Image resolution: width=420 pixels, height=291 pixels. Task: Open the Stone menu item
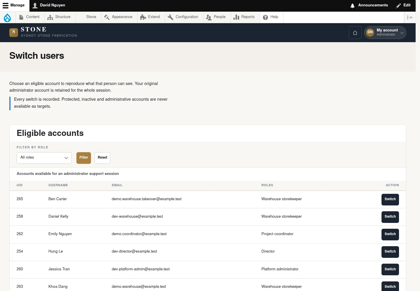coord(89,17)
